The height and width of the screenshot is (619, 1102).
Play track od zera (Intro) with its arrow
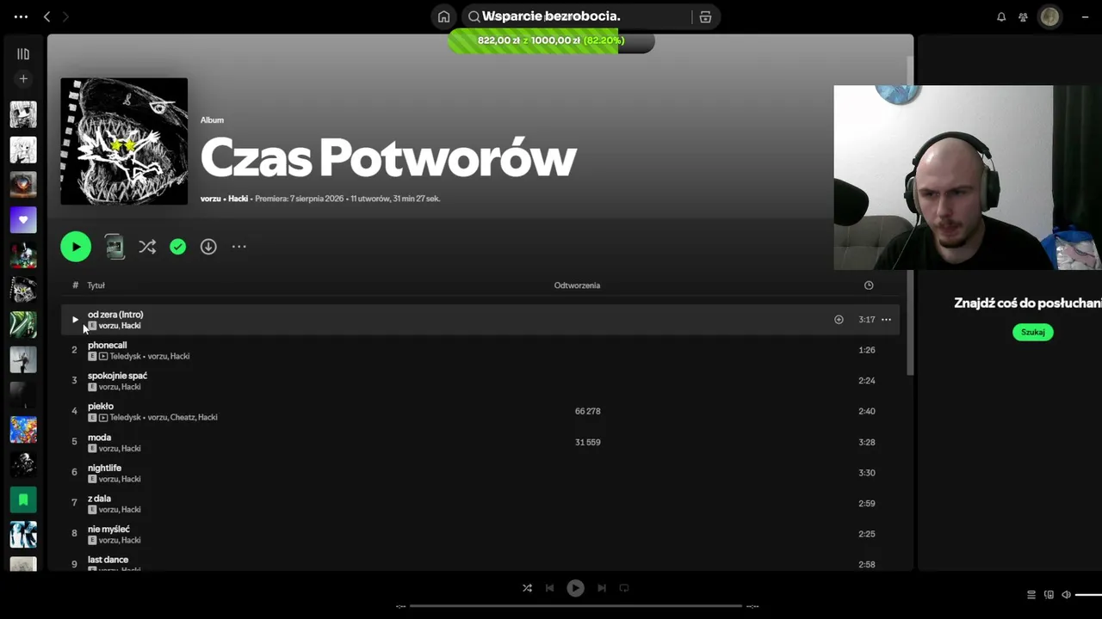click(x=75, y=320)
